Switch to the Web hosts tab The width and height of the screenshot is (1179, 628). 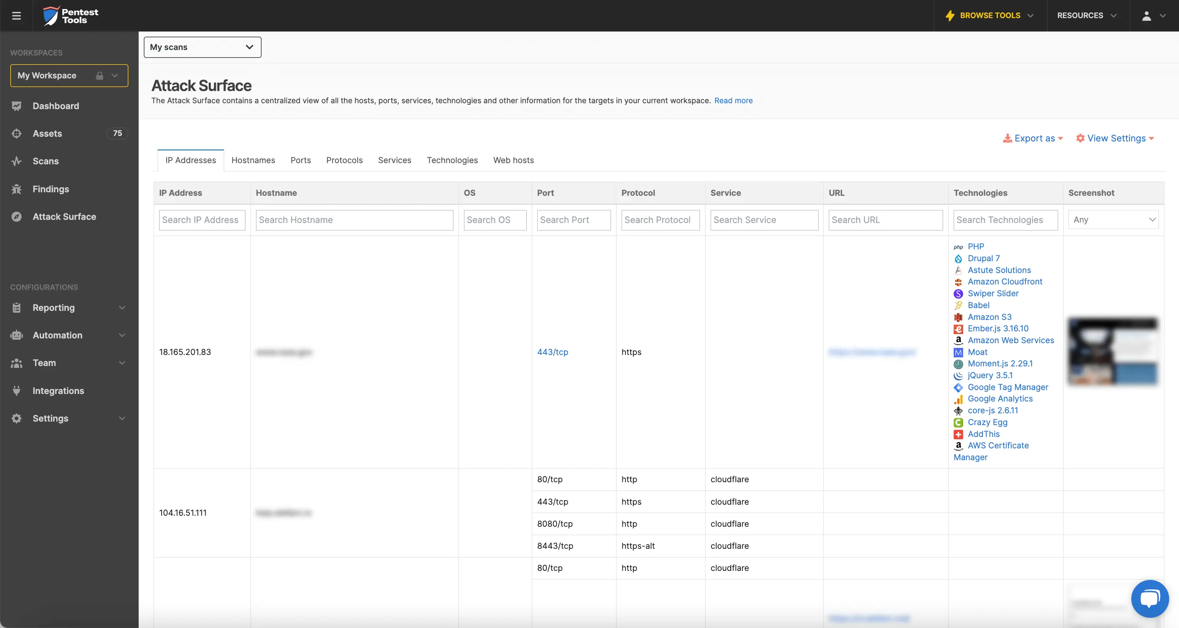click(514, 160)
